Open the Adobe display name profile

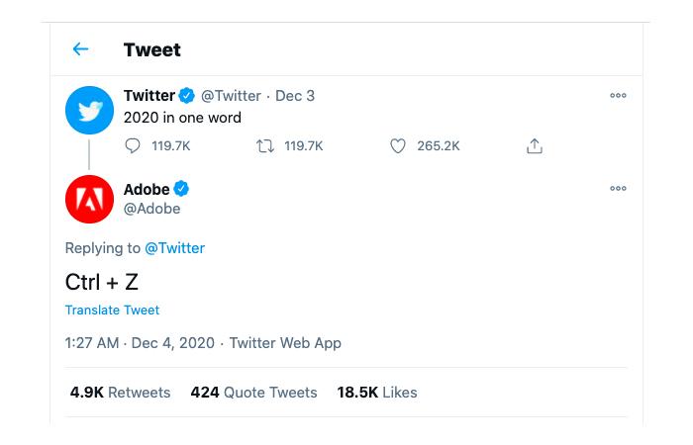[x=147, y=189]
